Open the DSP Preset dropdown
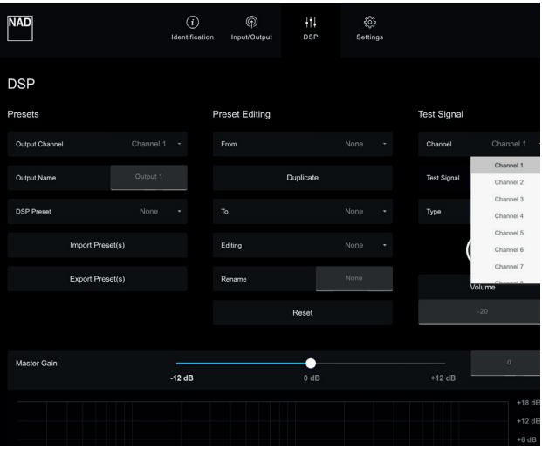Screen dimensions: 542x449 click(157, 211)
